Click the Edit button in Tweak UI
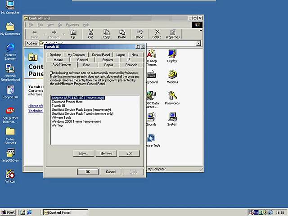 [x=129, y=153]
